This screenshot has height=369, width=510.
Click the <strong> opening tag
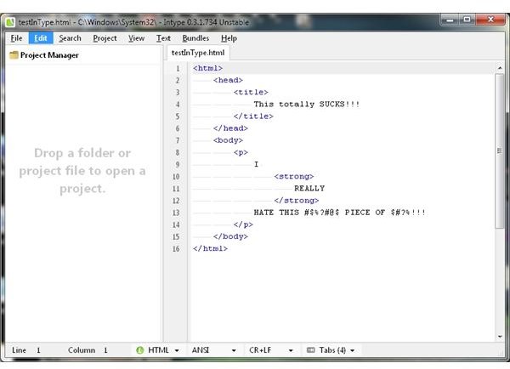point(294,177)
